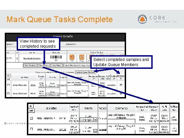The height and width of the screenshot is (138, 184).
Task: Tick the select checkbox of upper table's second row
Action: (8, 93)
